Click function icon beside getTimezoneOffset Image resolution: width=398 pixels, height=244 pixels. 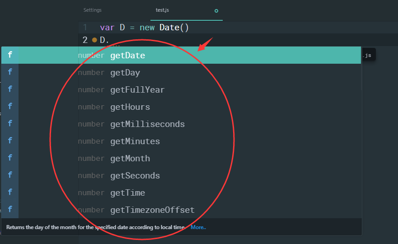tap(10, 210)
